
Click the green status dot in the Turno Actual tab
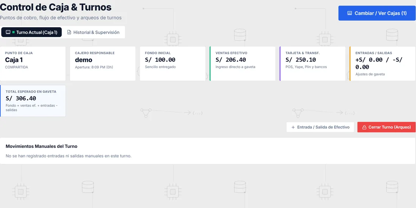coord(14,32)
